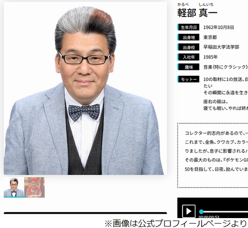Click the 生年月日 label
This screenshot has width=248, height=228.
pos(188,27)
